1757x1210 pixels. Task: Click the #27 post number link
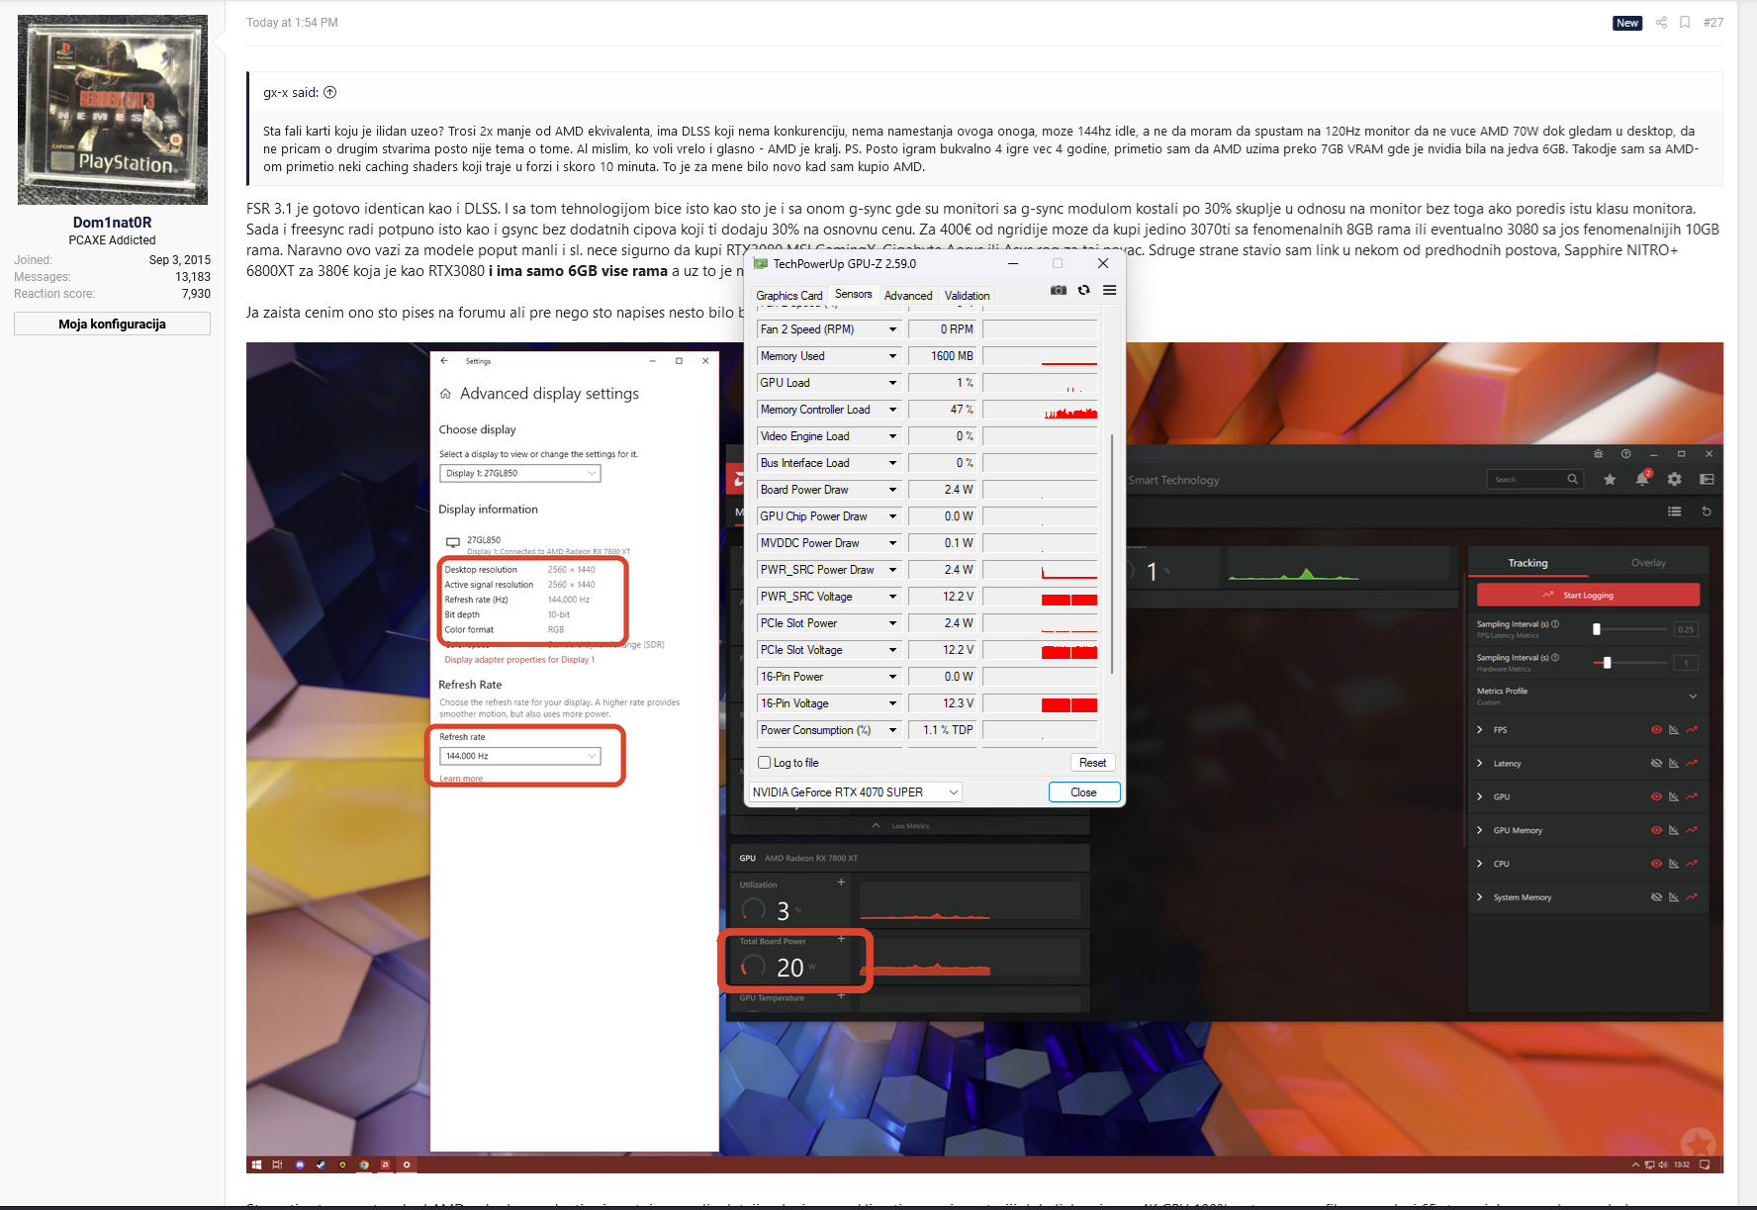coord(1712,22)
